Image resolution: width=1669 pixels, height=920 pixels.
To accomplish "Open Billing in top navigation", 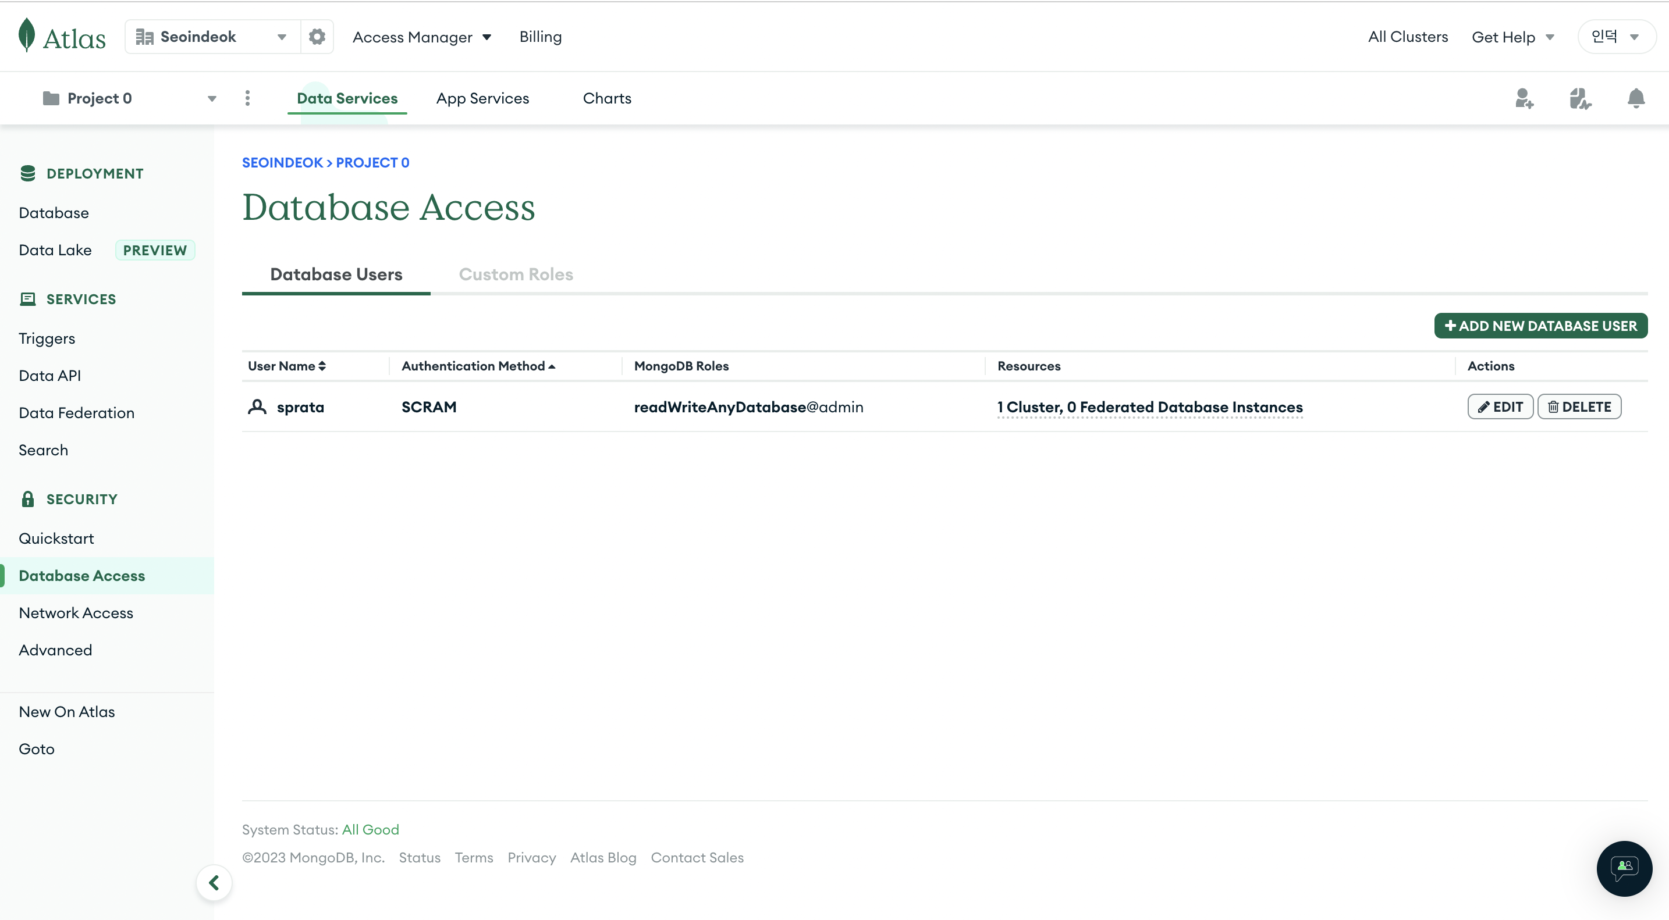I will point(541,37).
